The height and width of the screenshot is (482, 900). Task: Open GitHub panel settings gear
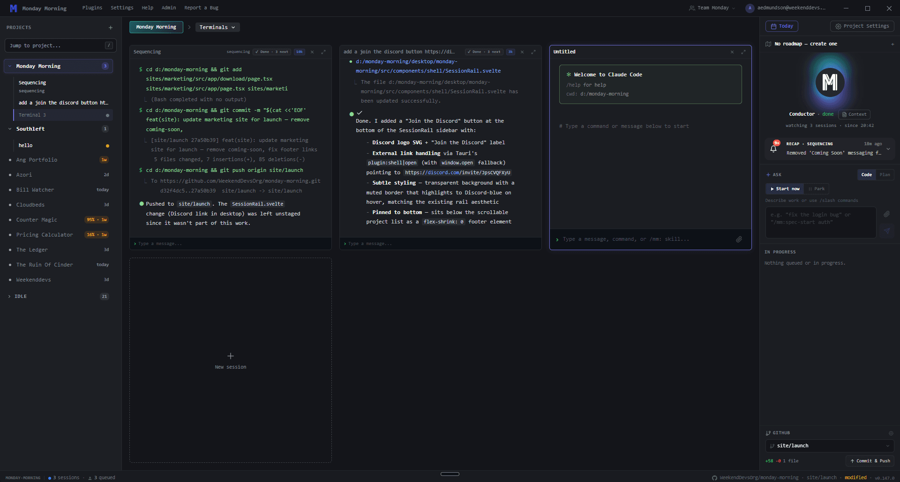point(891,433)
